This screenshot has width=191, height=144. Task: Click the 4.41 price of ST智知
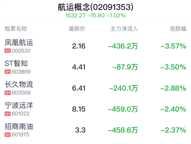pos(79,67)
